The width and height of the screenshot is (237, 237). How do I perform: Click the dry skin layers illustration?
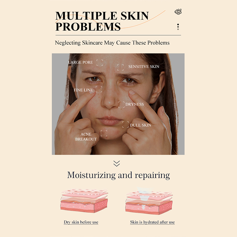84,201
